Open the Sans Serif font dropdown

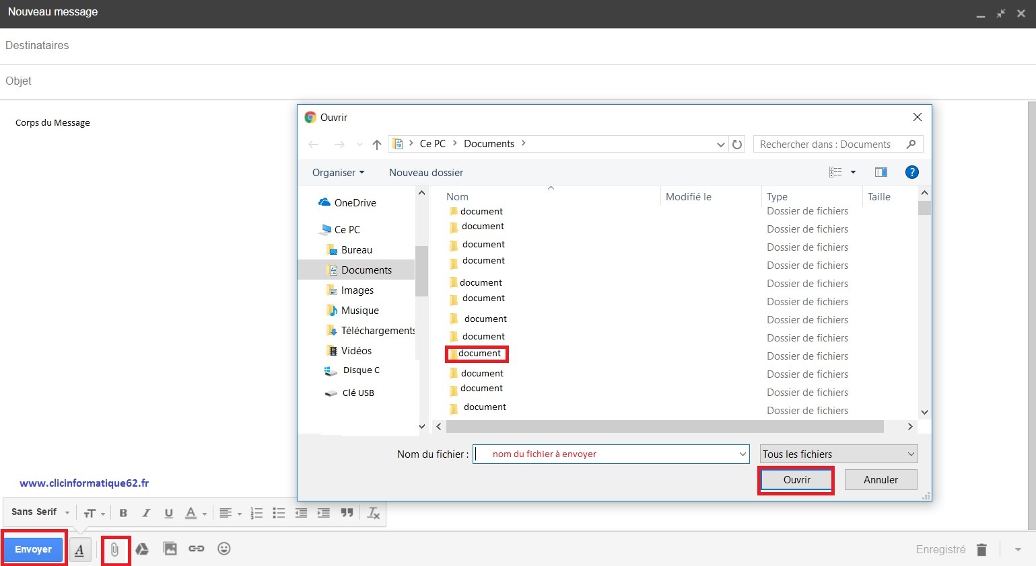coord(40,512)
